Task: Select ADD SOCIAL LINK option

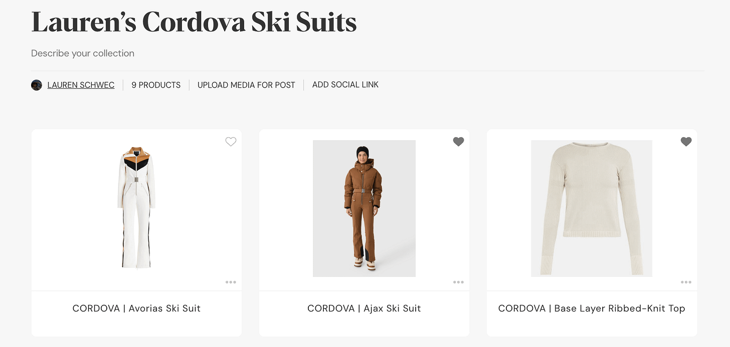Action: (345, 85)
